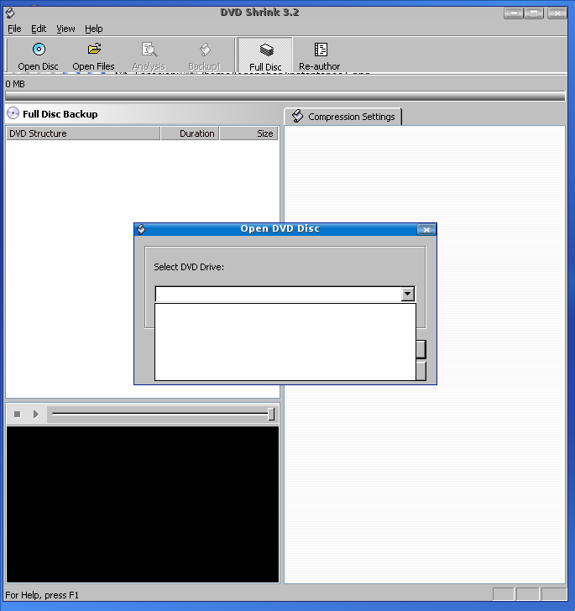Open the Help menu
Image resolution: width=575 pixels, height=611 pixels.
[x=93, y=29]
